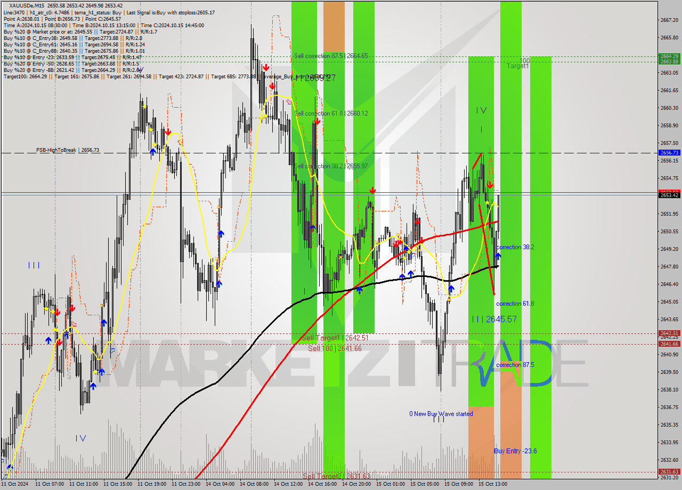Click the 2633.95 price scale label

pos(669,442)
